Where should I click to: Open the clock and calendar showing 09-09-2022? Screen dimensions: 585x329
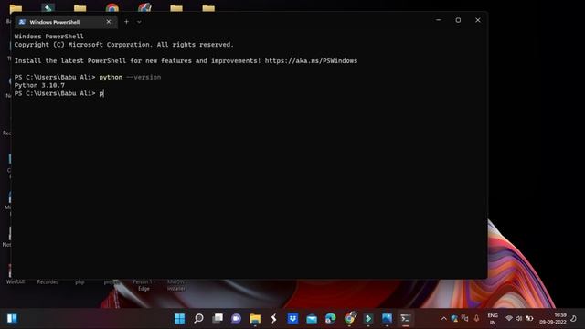tap(552, 319)
